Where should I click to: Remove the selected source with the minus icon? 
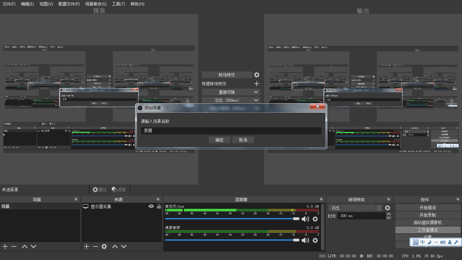[x=95, y=246]
